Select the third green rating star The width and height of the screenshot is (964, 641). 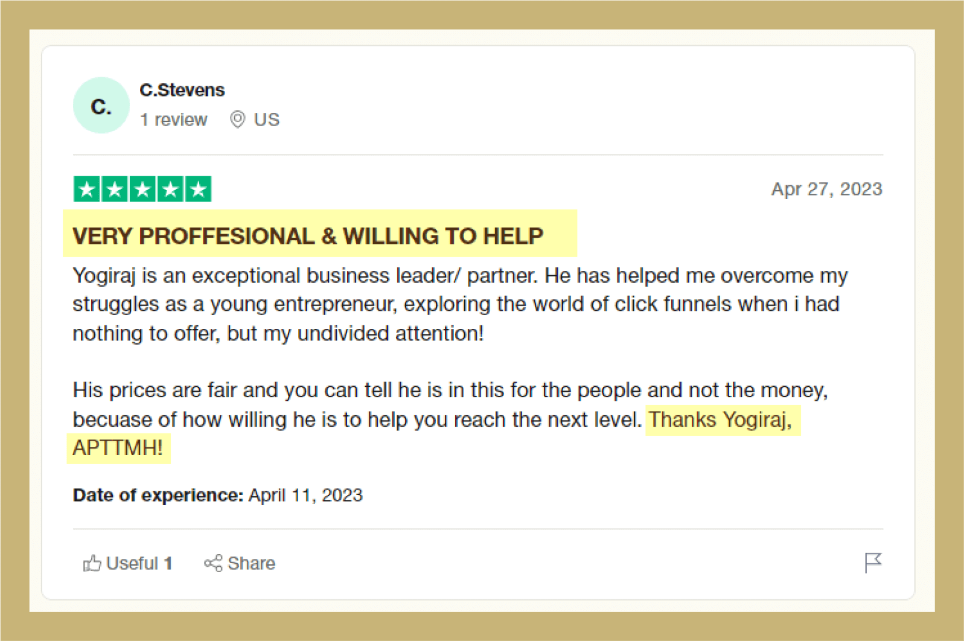coord(142,190)
